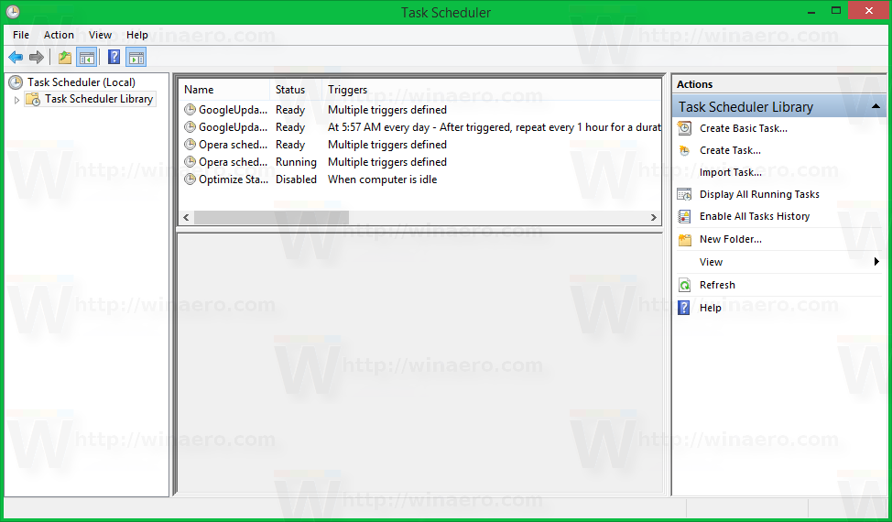This screenshot has height=522, width=892.
Task: Toggle Show/Hide Console Tree toolbar icon
Action: [x=86, y=57]
